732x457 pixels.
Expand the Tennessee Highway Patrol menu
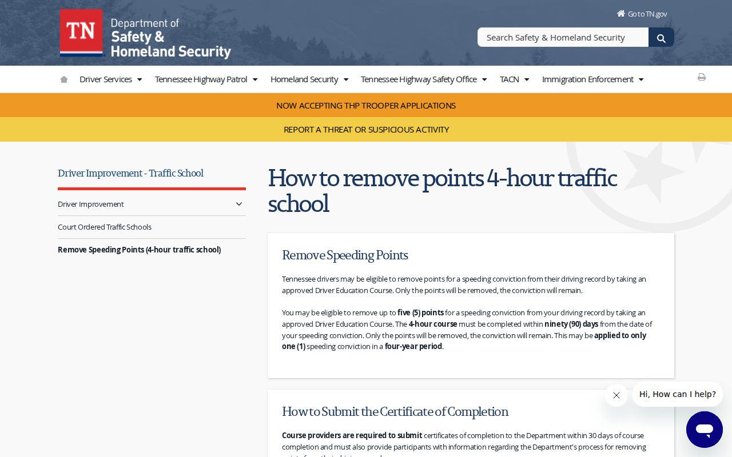point(206,79)
